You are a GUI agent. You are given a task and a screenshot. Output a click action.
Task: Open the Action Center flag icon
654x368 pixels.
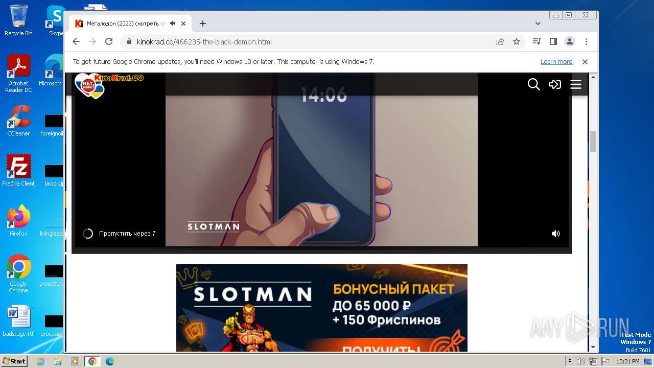[605, 361]
